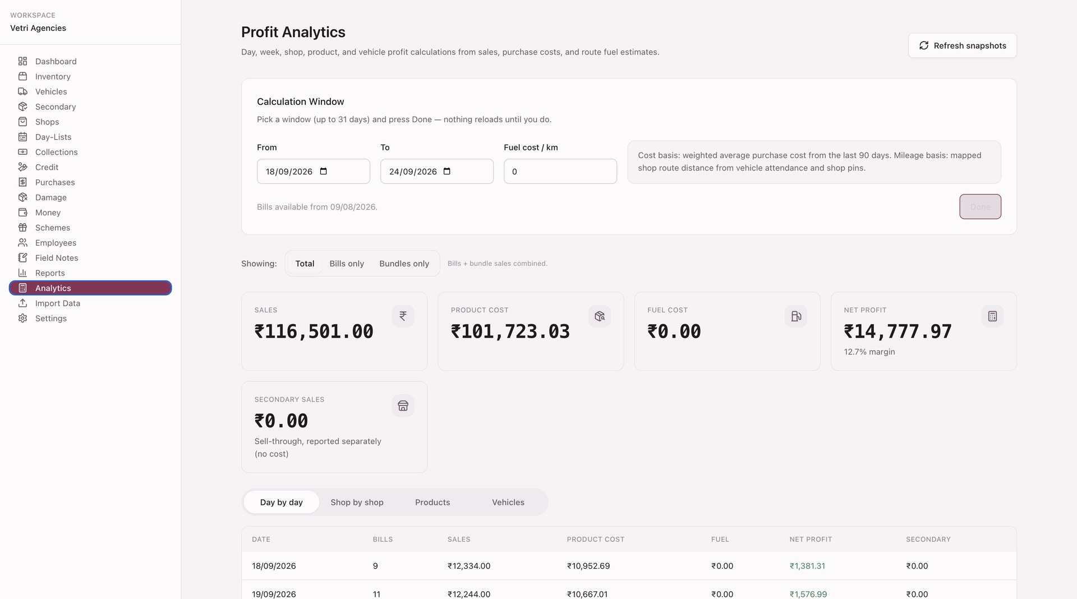Image resolution: width=1077 pixels, height=599 pixels.
Task: Click the ₹10,952.69 product cost cell
Action: (x=588, y=566)
